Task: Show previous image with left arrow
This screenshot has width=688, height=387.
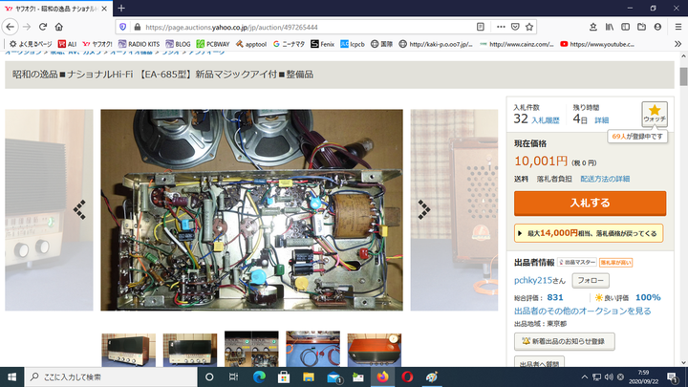Action: coord(80,207)
